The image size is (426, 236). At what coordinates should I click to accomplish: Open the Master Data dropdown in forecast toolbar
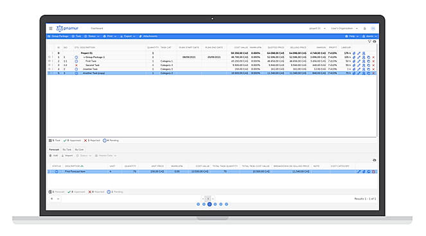[105, 156]
